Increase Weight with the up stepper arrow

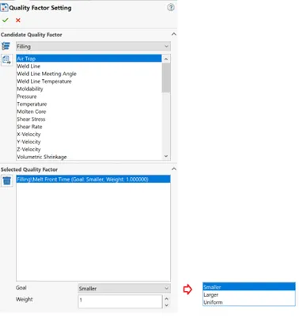click(166, 298)
